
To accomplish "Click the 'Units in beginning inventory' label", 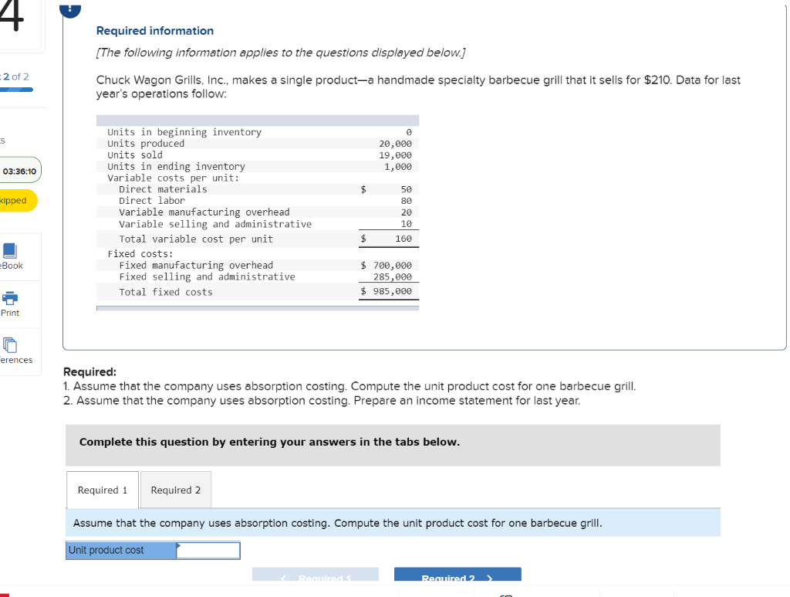I will coord(184,132).
